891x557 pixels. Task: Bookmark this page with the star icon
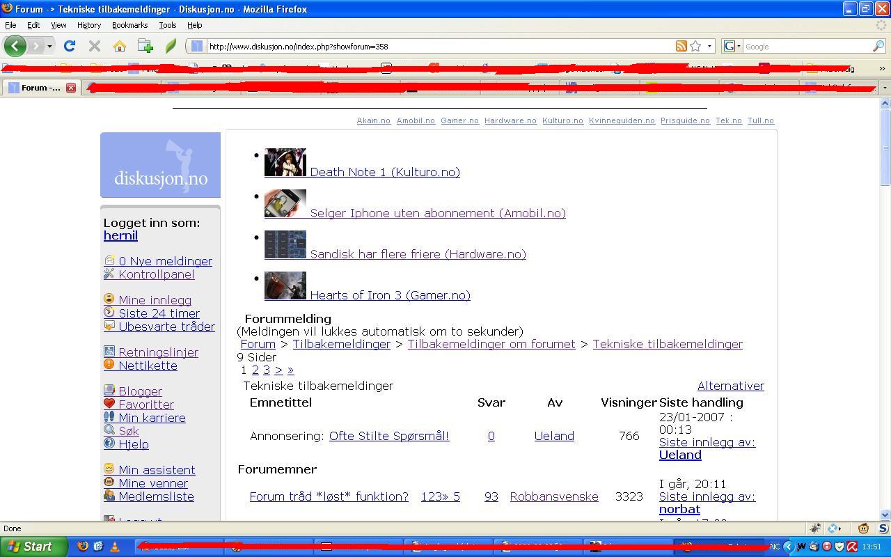pos(695,46)
